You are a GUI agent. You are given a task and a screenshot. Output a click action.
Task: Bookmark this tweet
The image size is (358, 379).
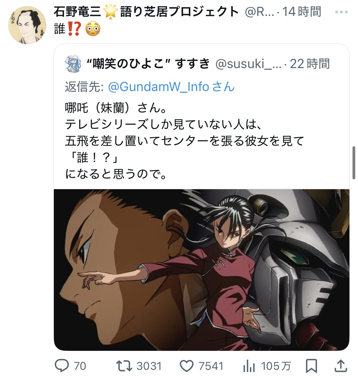[311, 366]
